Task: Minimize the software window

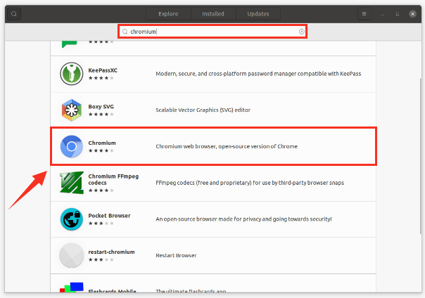Action: pyautogui.click(x=382, y=14)
